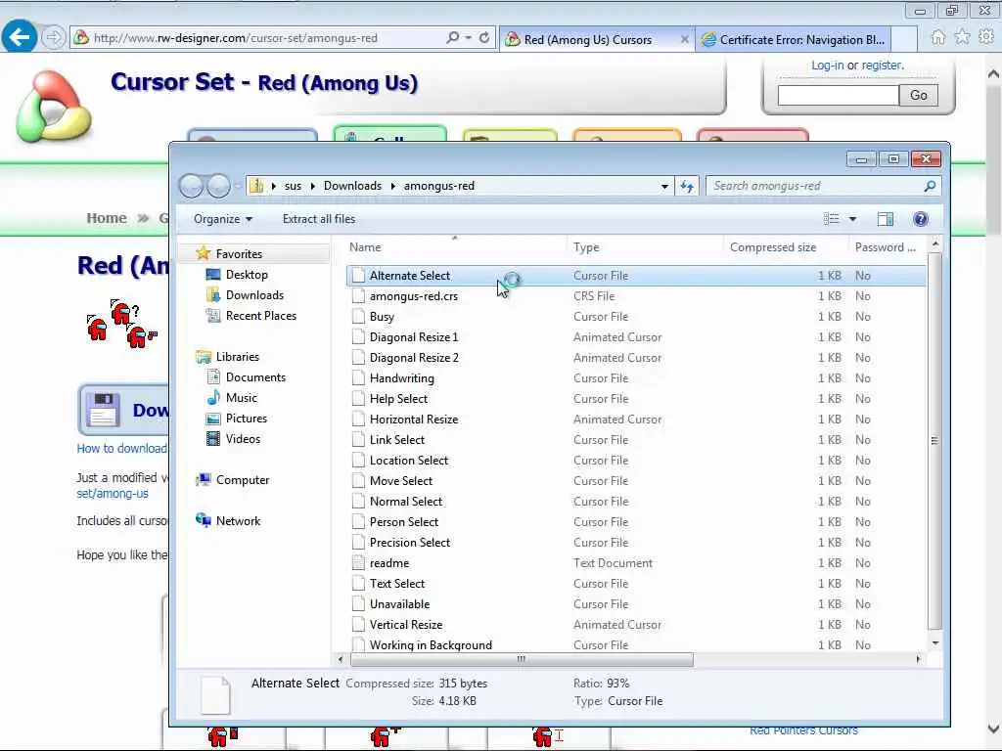The width and height of the screenshot is (1002, 751).
Task: Open Videos library in navigation pane
Action: [243, 439]
